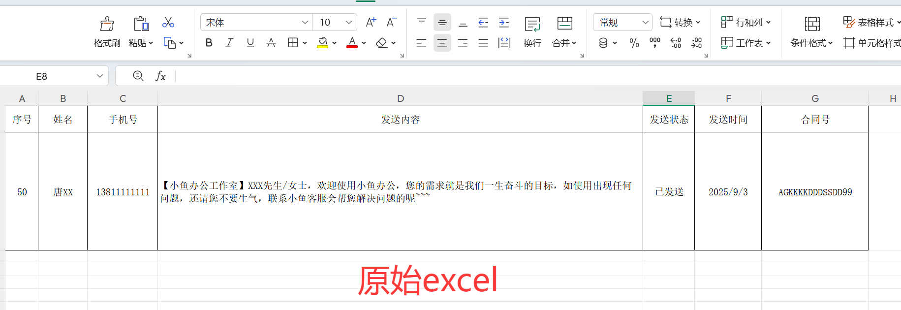Open the Worksheet (工作表) menu
The image size is (901, 310).
pos(746,43)
